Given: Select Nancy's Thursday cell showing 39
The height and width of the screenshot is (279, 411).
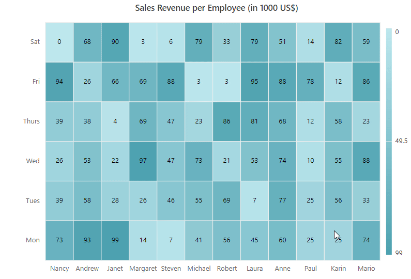Looking at the screenshot, I should 59,121.
